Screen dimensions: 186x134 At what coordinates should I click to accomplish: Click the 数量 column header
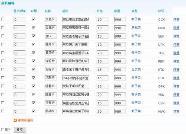tap(117, 11)
